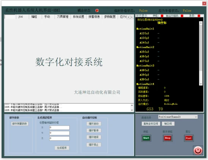Click the 直角坐标空间 button

(x=151, y=124)
